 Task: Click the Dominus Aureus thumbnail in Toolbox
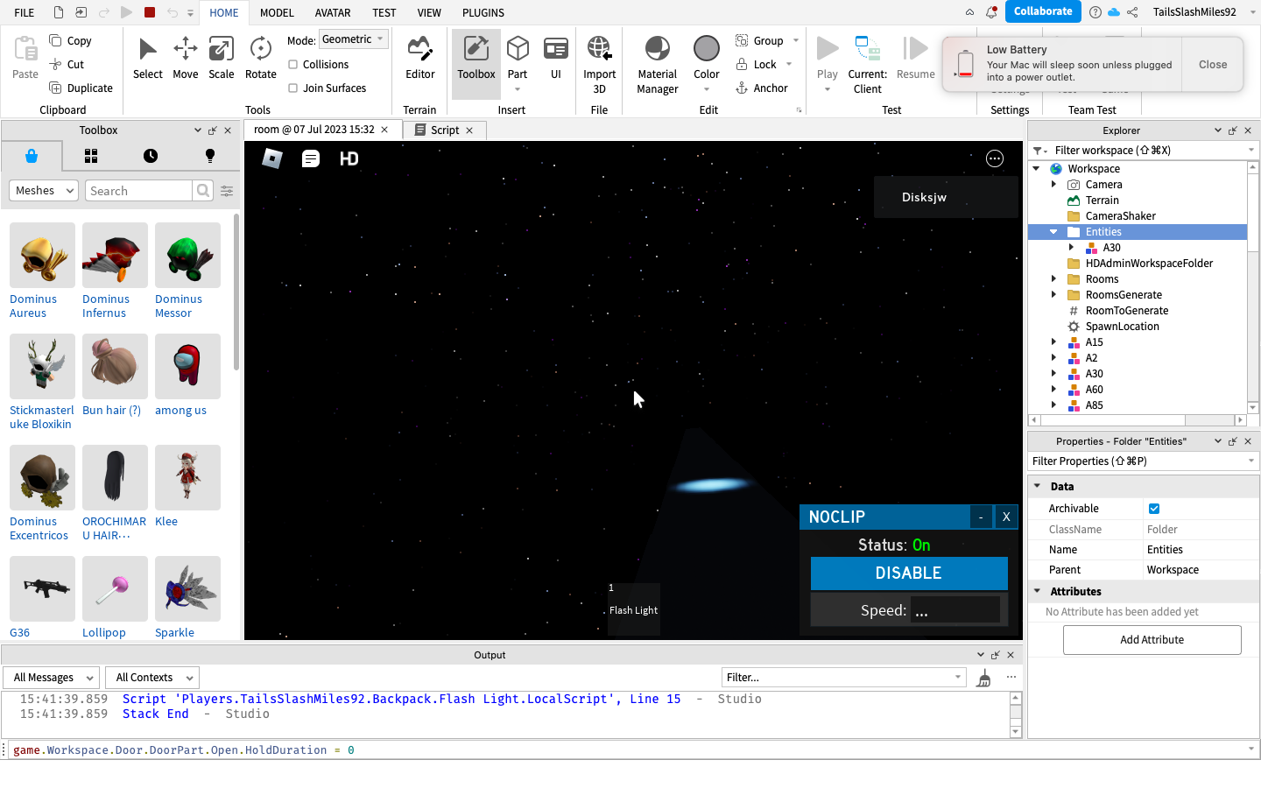(x=41, y=255)
